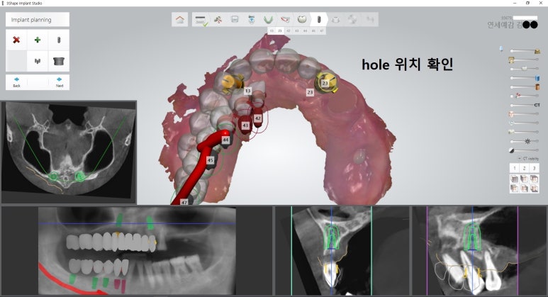Open the last grayed workflow step
548x297 pixels.
[x=370, y=20]
